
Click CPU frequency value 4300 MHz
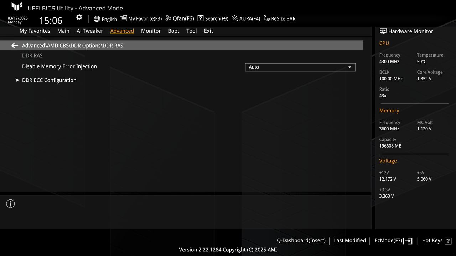click(389, 62)
